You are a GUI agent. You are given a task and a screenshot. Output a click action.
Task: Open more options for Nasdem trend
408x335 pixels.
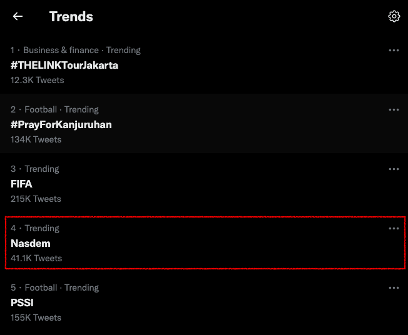click(394, 228)
